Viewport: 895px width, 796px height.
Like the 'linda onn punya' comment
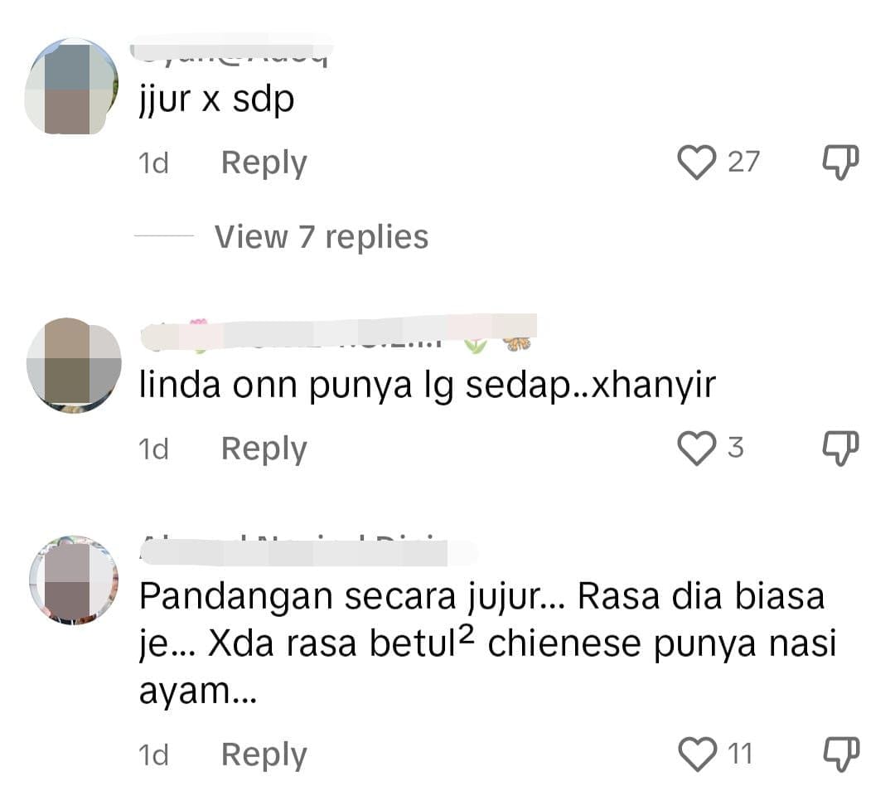point(696,449)
